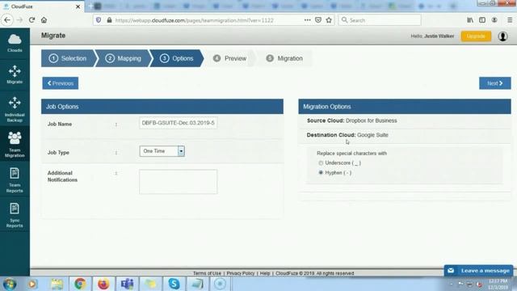Viewport: 517px width, 291px height.
Task: Open the Clouds sidebar section
Action: pyautogui.click(x=15, y=43)
